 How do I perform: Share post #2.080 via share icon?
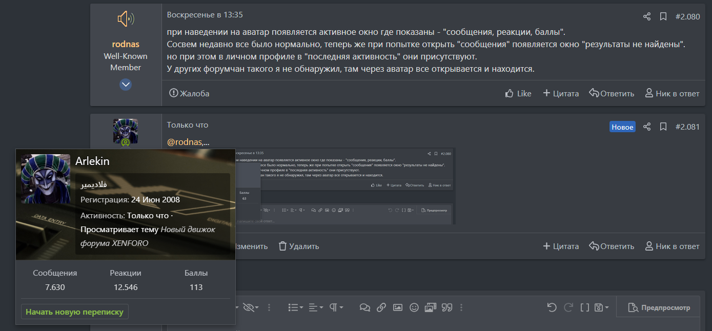[647, 16]
